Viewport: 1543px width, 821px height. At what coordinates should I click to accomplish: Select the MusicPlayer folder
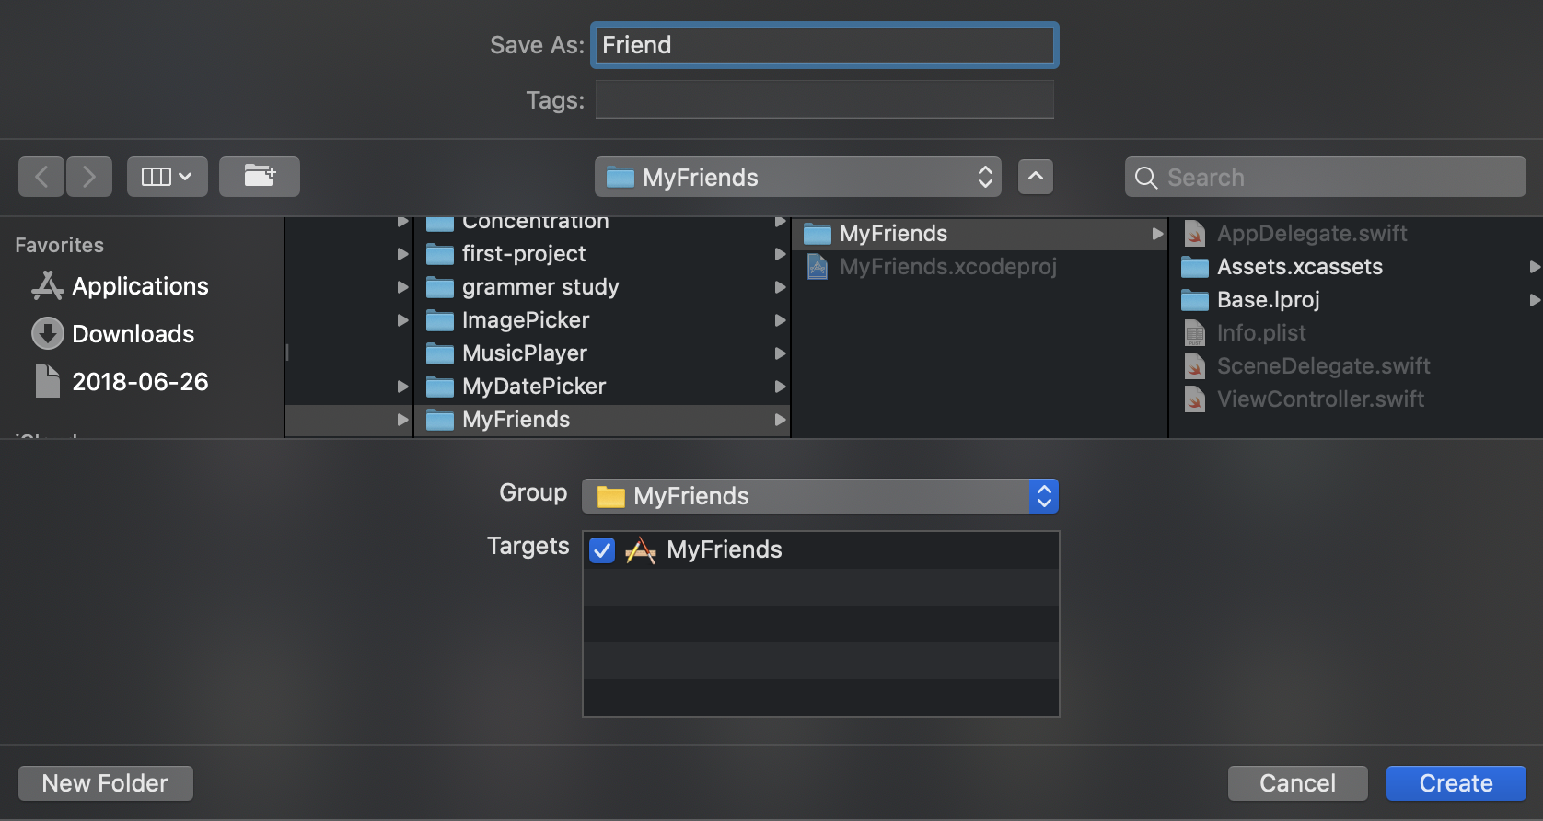(602, 353)
